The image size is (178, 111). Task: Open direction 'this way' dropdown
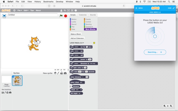click(x=93, y=64)
